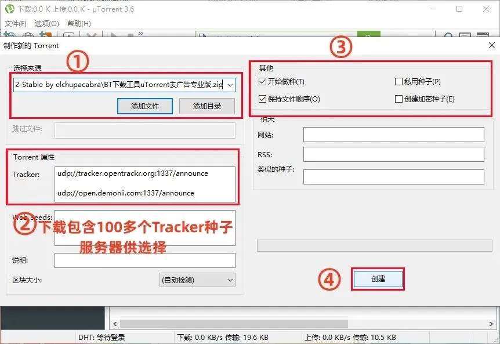Image resolution: width=500 pixels, height=344 pixels.
Task: Enable the 私用种子(P) checkbox
Action: pos(398,82)
